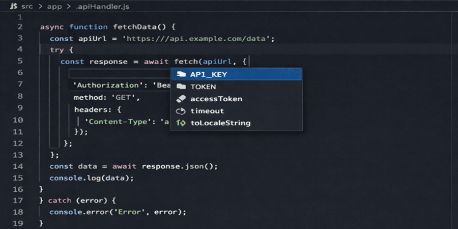Click the API_KEY suggestion icon
Image resolution: width=458 pixels, height=229 pixels.
pyautogui.click(x=181, y=74)
